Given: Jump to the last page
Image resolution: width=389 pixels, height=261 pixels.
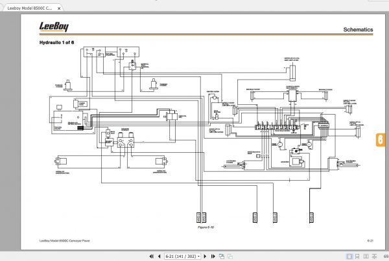Looking at the screenshot, I should pyautogui.click(x=213, y=256).
